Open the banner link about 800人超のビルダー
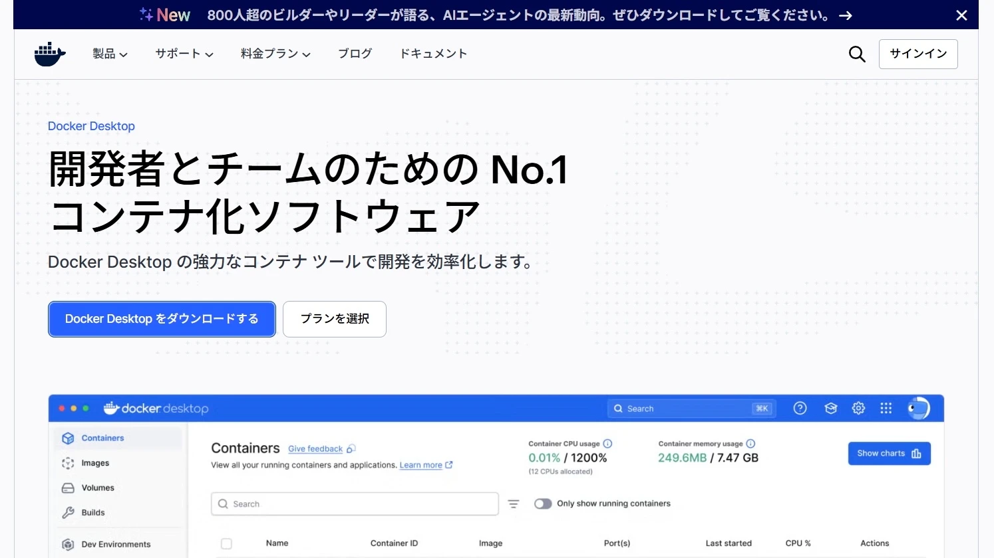Screen dimensions: 994x558 tap(530, 15)
